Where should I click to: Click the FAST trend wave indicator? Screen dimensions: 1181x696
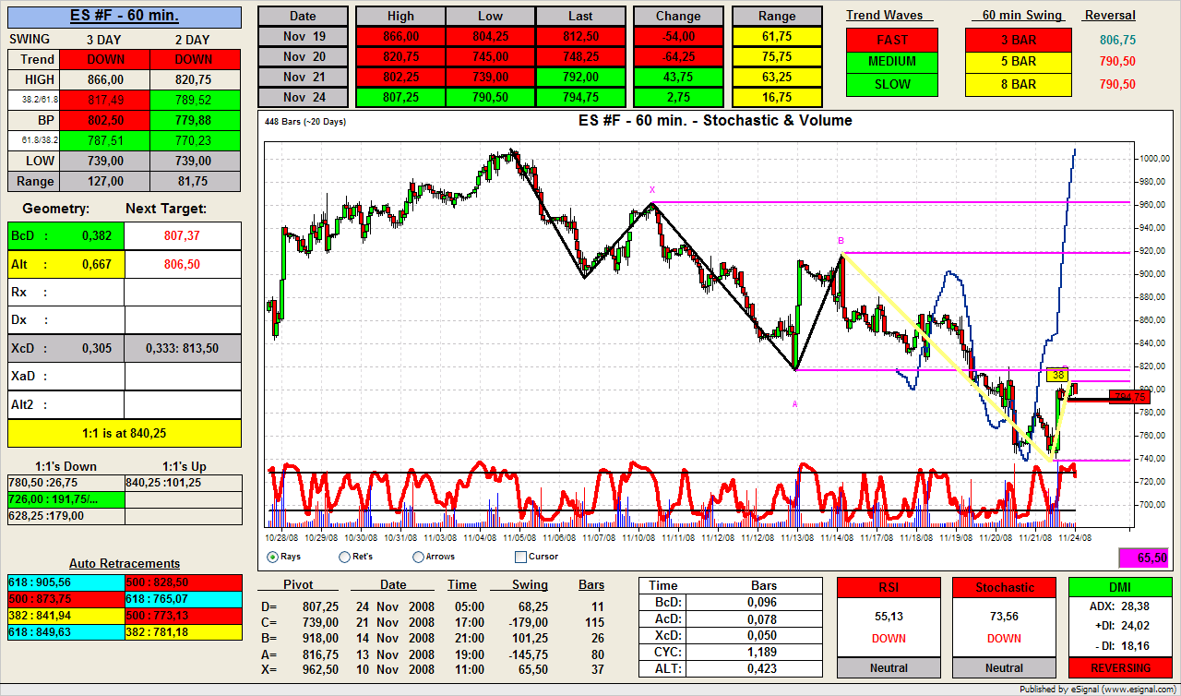[892, 40]
